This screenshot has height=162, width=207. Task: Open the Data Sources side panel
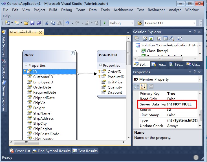coord(4,44)
